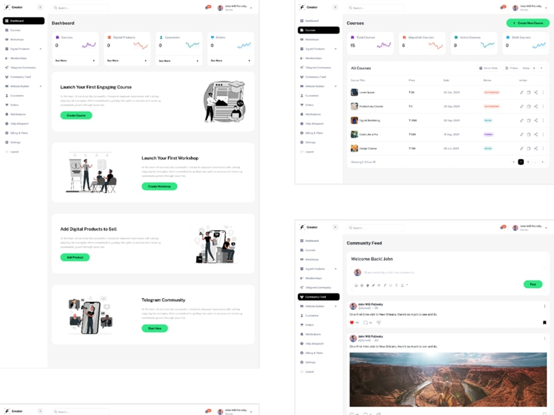Like the first community post with heart icon
Screen dimensions: 554x415
point(352,323)
